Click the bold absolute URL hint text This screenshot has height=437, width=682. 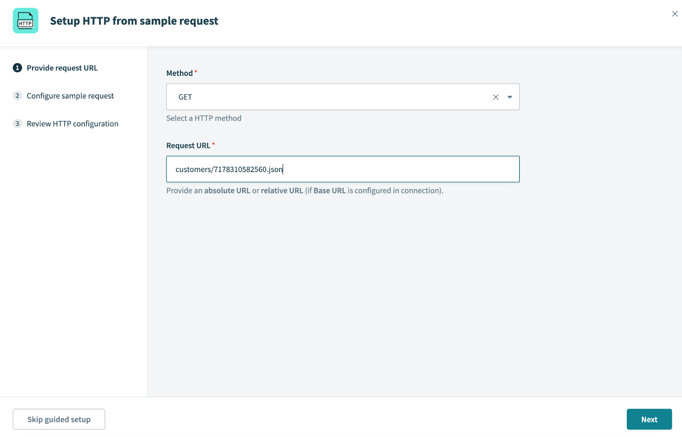227,190
